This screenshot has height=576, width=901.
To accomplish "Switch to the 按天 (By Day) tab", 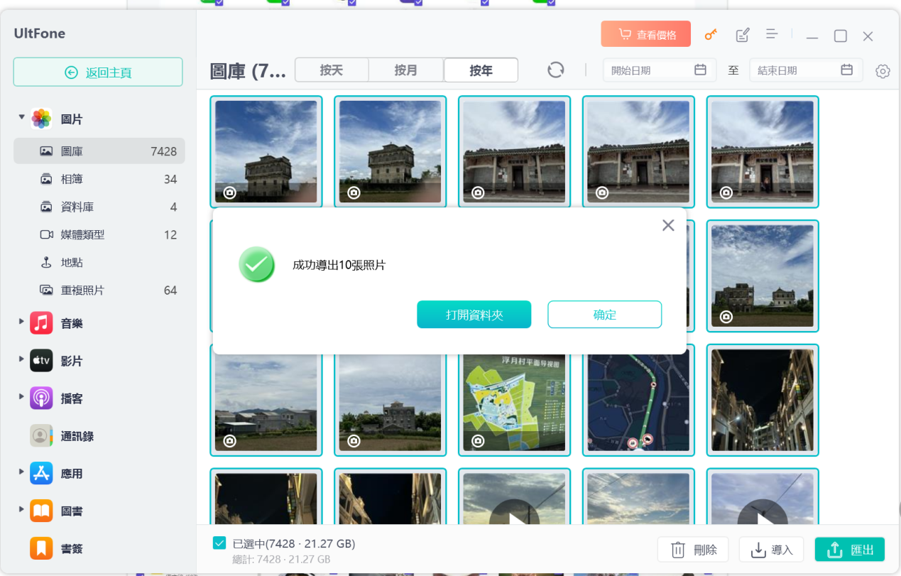I will (331, 70).
